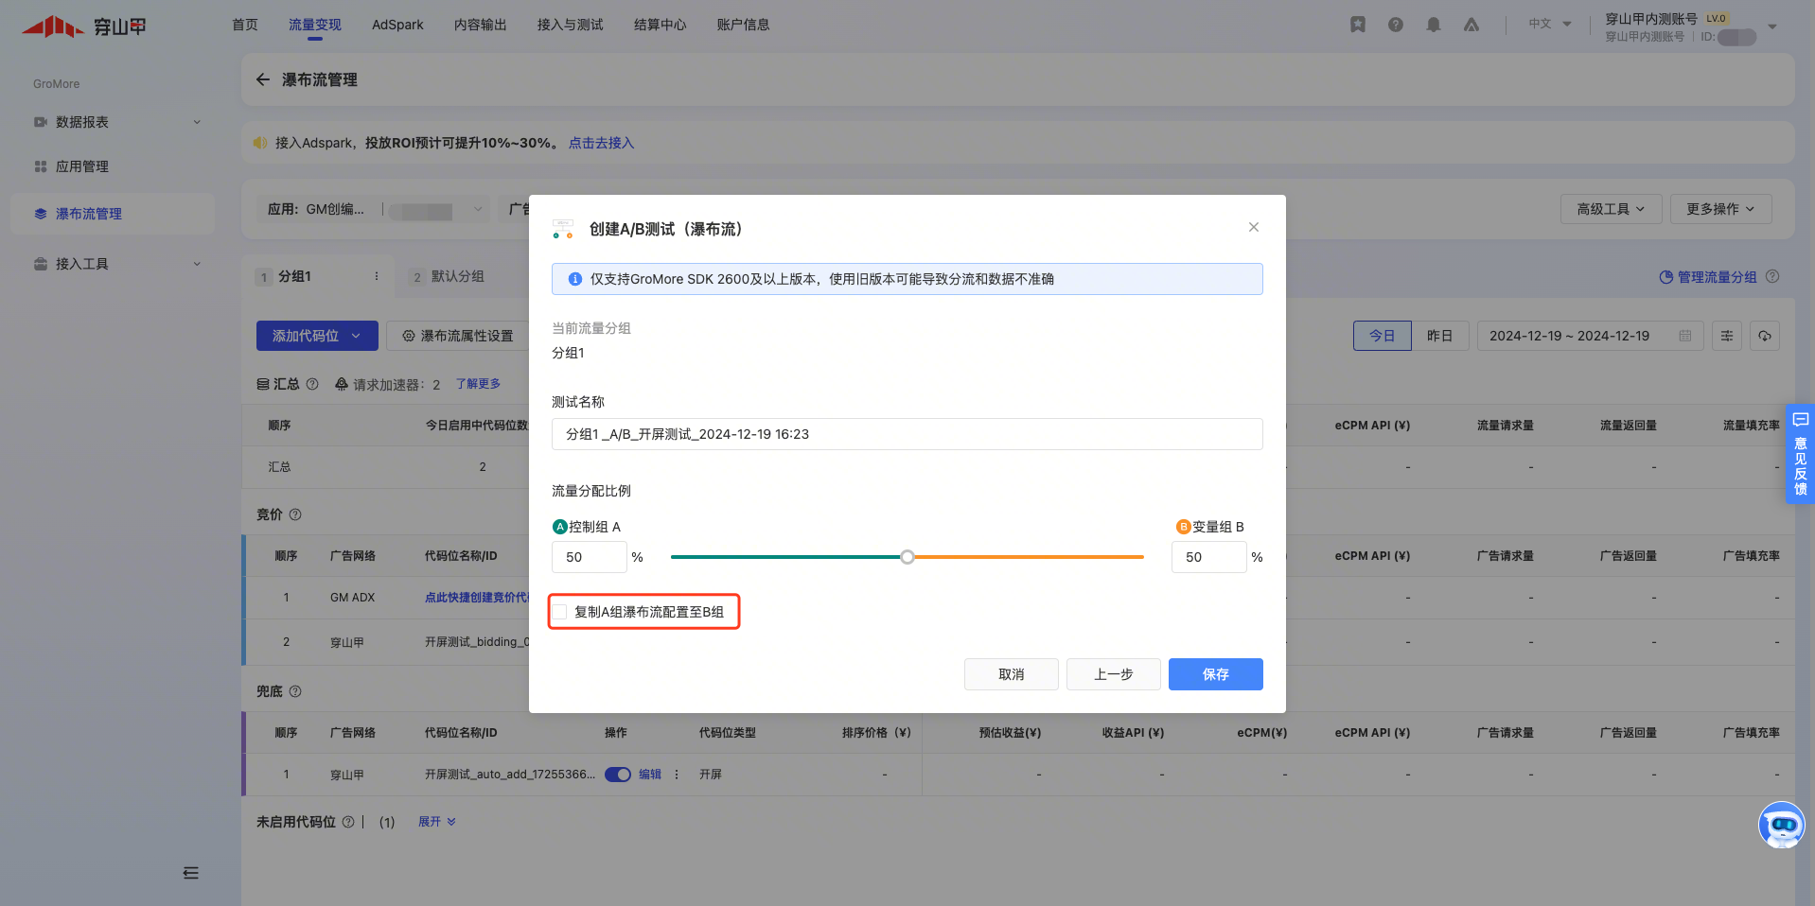Switch to the 默认分组 tab
This screenshot has width=1815, height=906.
(457, 276)
